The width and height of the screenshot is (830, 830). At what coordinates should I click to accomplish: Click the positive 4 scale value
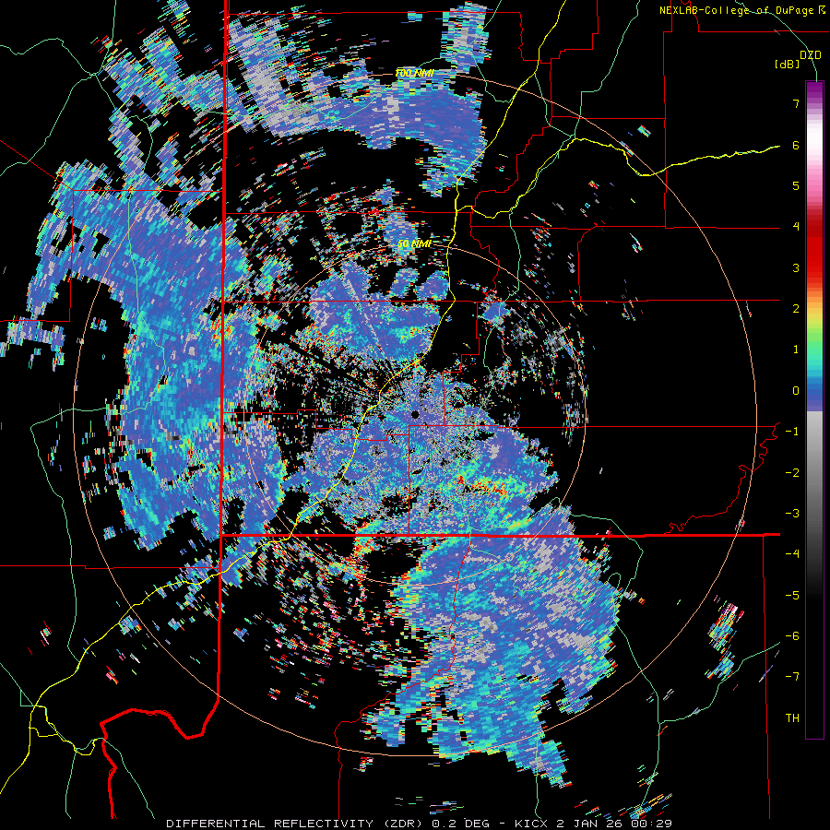click(x=796, y=227)
